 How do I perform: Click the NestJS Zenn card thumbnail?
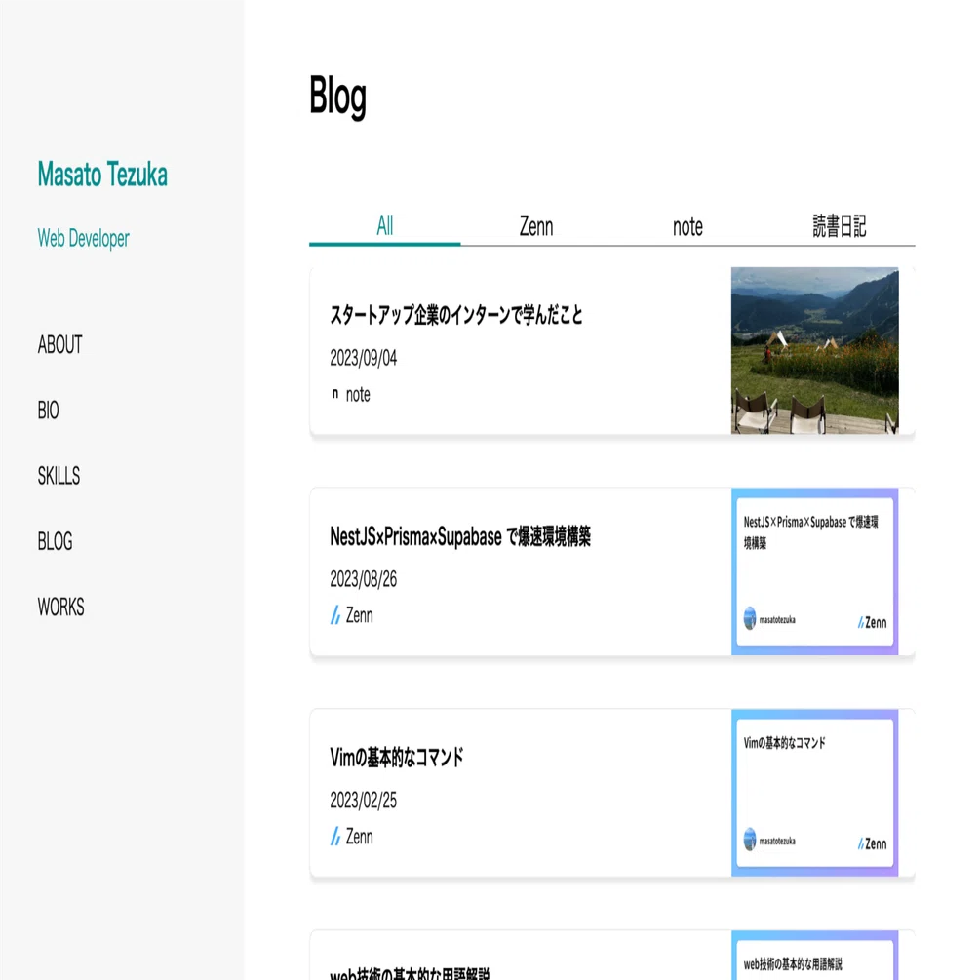[815, 571]
